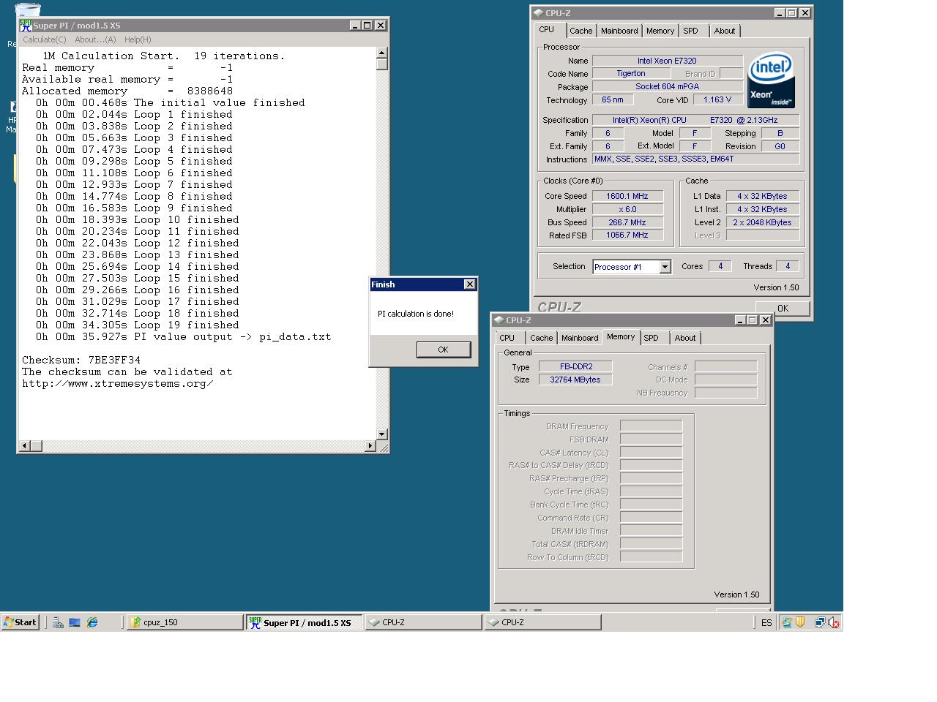The image size is (937, 702).
Task: Click the Allocated memory = 8388648 line
Action: pos(127,91)
